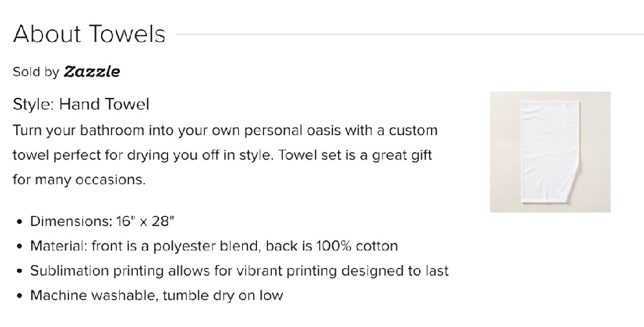Open the white hand towel thumbnail

(x=550, y=152)
